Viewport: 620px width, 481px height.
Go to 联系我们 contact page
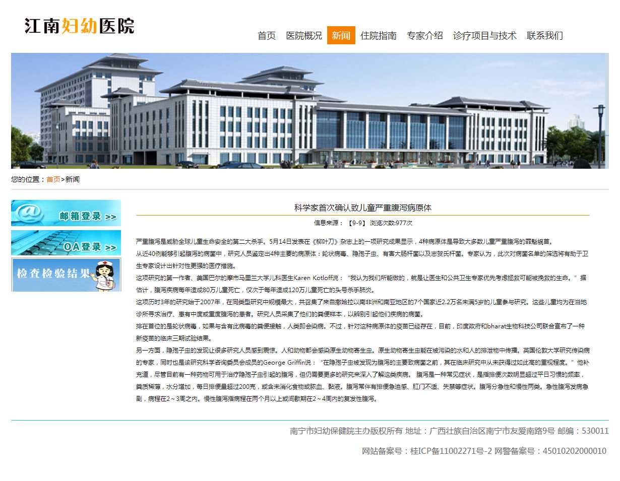[x=545, y=36]
